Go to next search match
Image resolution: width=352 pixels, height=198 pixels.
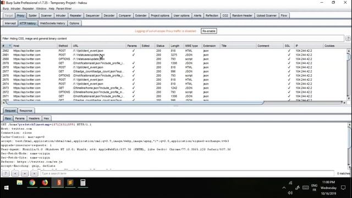[34, 173]
